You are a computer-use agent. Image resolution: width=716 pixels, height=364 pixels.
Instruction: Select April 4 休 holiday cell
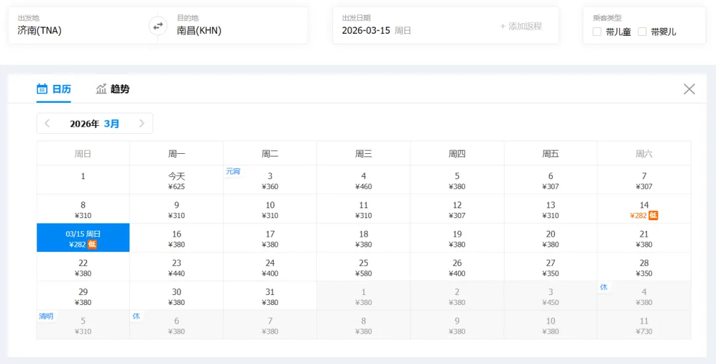click(x=644, y=296)
